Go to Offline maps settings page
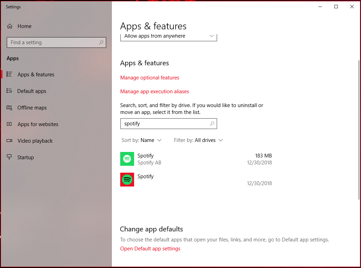Image resolution: width=361 pixels, height=268 pixels. [32, 108]
